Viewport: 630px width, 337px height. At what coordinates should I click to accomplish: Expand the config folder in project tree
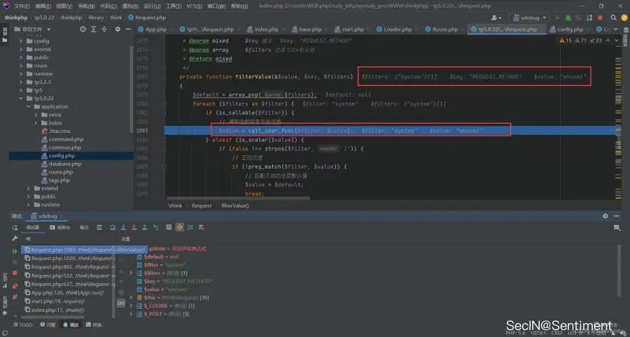pyautogui.click(x=21, y=41)
